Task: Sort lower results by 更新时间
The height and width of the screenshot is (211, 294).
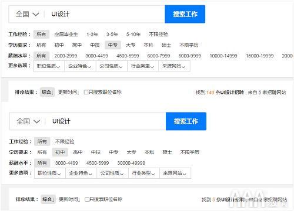Action: click(69, 199)
